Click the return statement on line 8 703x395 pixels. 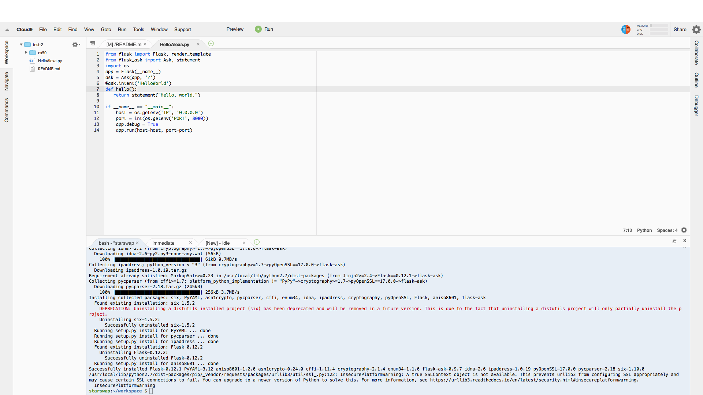tap(157, 95)
